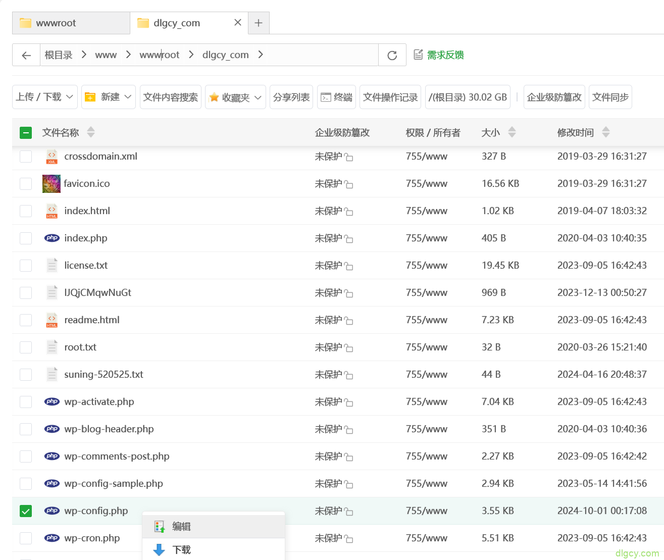Uncheck the wp-config.php checkbox
Viewport: 664px width, 560px height.
tap(26, 511)
